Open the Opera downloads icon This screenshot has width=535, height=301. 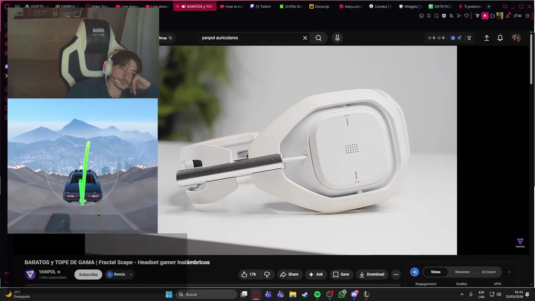coord(508,16)
